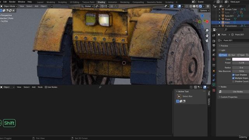
Task: Click the red X axis gizmo ball
Action: pos(207,22)
